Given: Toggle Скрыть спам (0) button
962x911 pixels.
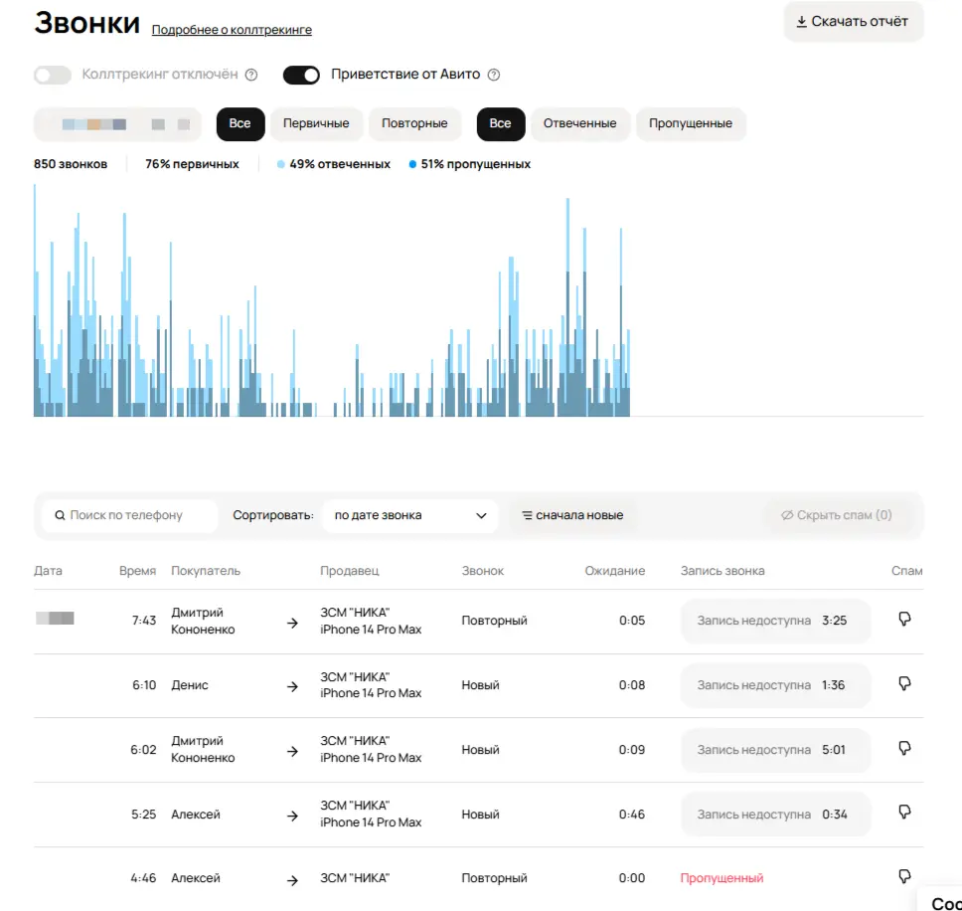Looking at the screenshot, I should [x=836, y=515].
